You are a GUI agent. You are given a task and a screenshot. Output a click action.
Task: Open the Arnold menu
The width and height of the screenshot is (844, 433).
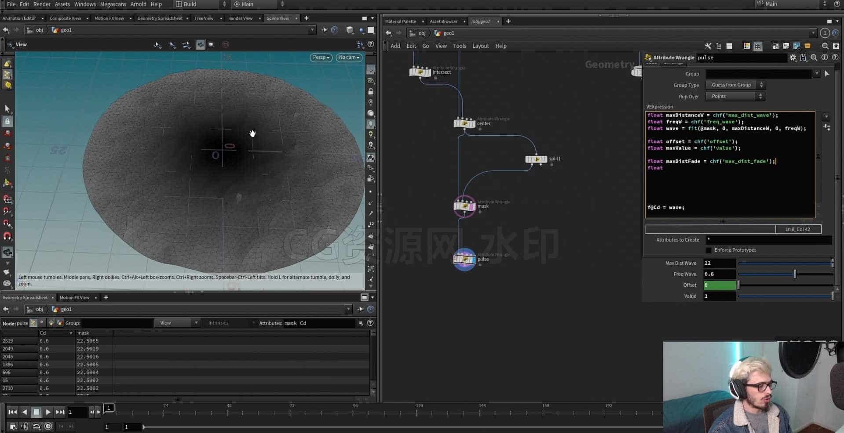tap(138, 4)
